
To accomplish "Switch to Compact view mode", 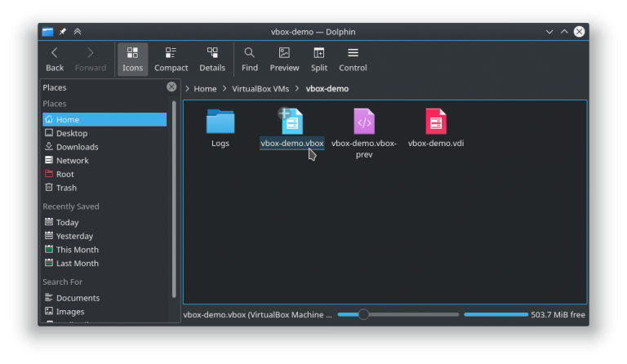I will (x=171, y=60).
